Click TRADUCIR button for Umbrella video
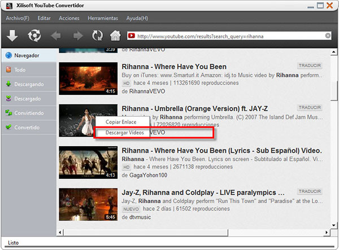The width and height of the screenshot is (339, 250). 310,107
